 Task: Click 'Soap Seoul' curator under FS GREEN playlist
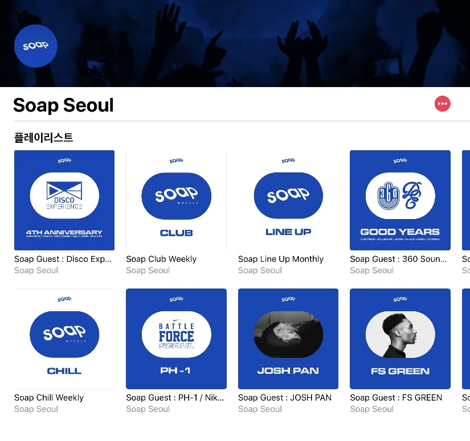point(371,409)
